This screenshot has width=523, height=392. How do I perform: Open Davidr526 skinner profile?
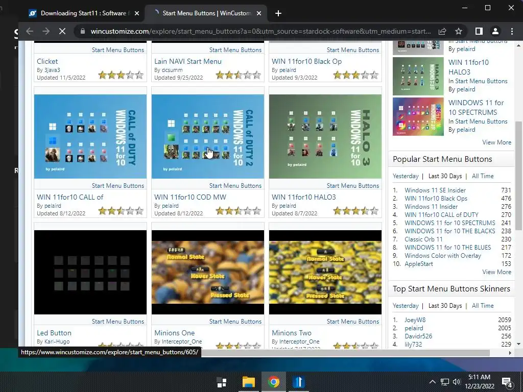418,336
